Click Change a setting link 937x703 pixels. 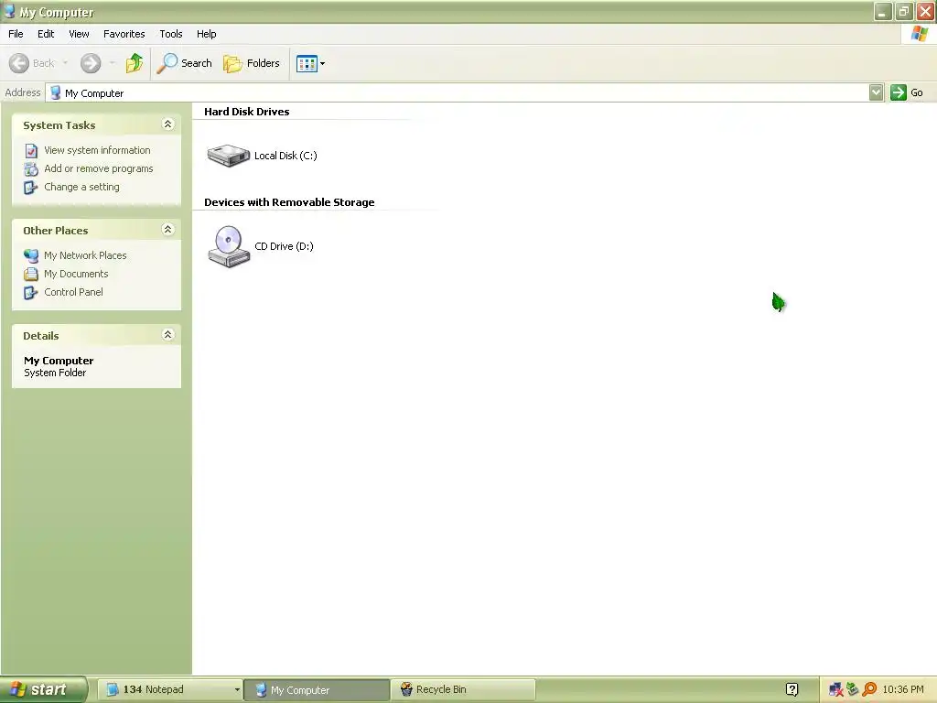coord(81,187)
